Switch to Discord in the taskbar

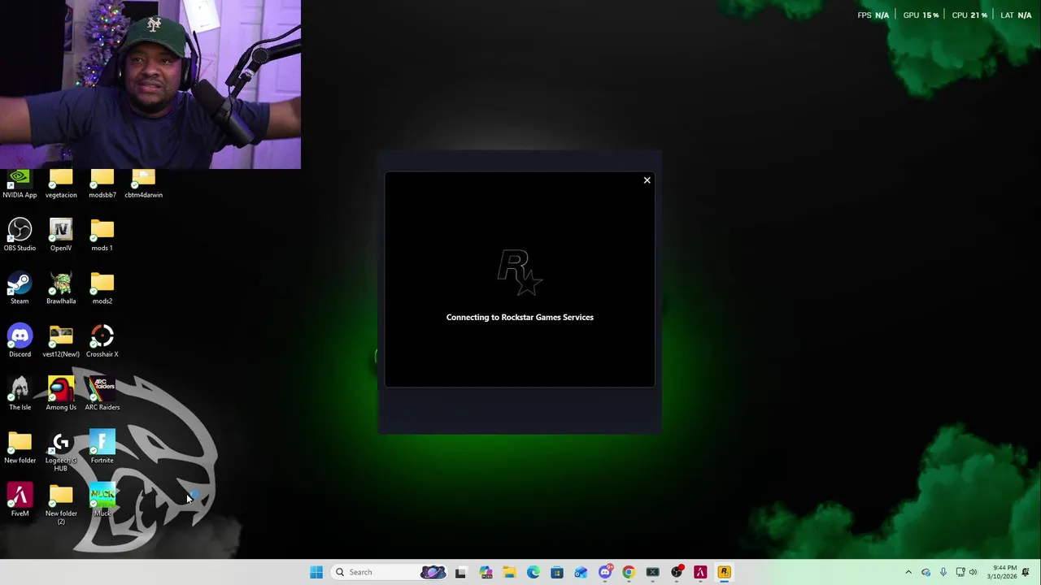tap(605, 572)
